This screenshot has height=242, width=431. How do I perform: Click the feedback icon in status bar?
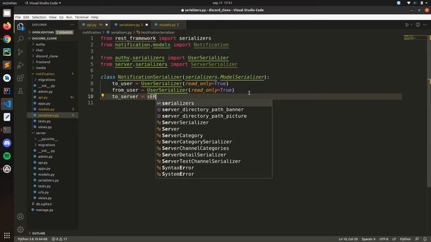pos(417,239)
